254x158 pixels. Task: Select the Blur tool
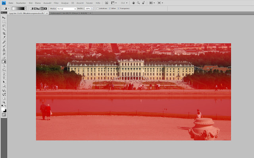[x=4, y=66]
